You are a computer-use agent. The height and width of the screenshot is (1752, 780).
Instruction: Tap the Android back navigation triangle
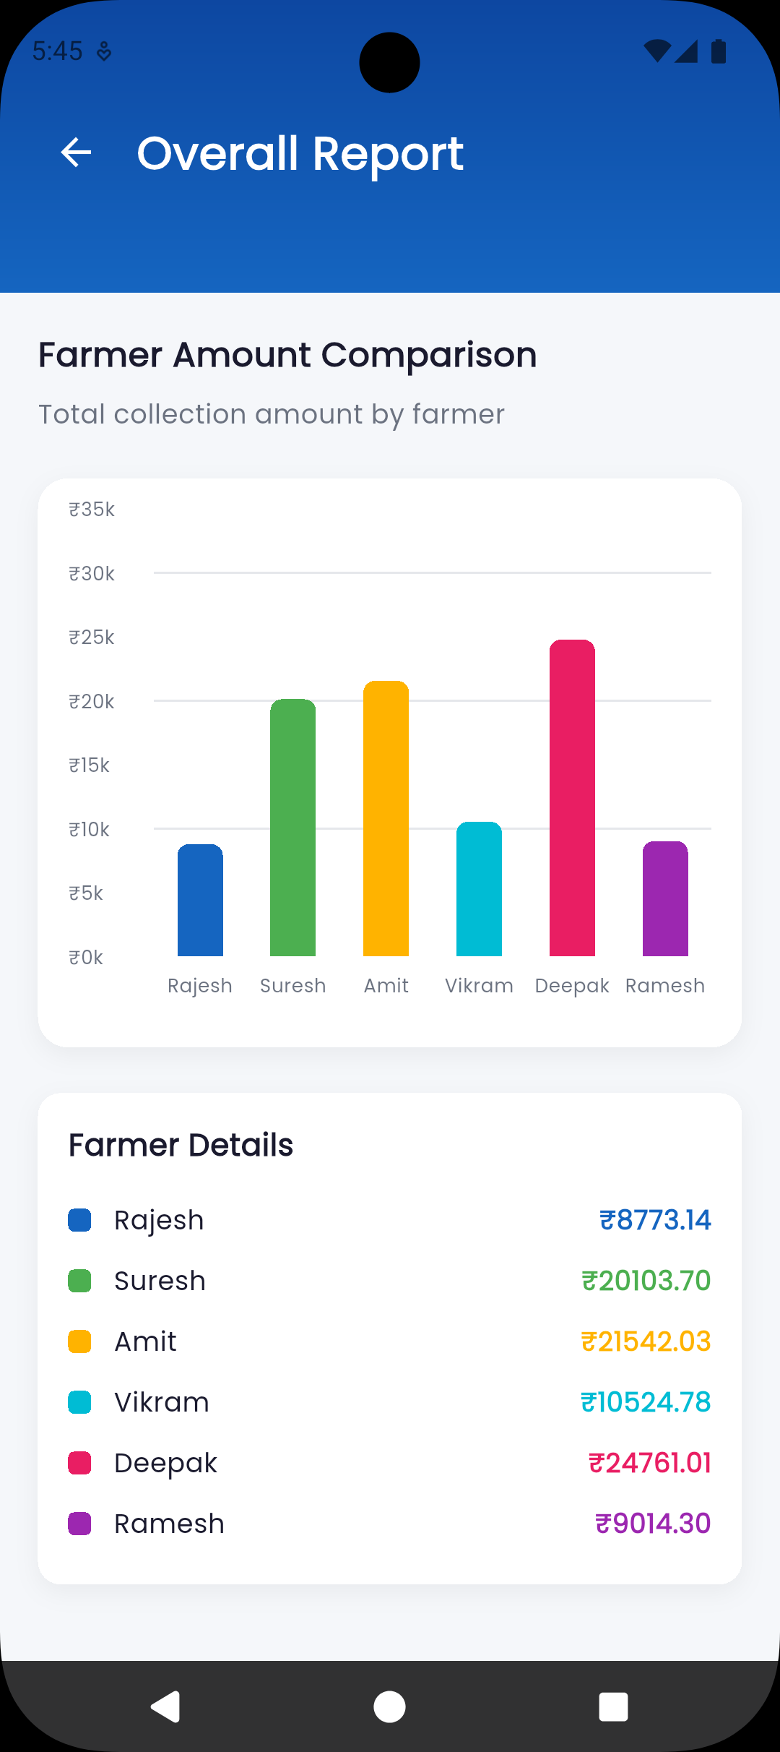(165, 1708)
